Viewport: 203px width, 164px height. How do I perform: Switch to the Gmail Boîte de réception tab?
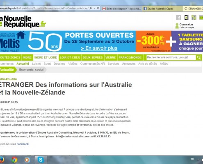[x=122, y=9]
